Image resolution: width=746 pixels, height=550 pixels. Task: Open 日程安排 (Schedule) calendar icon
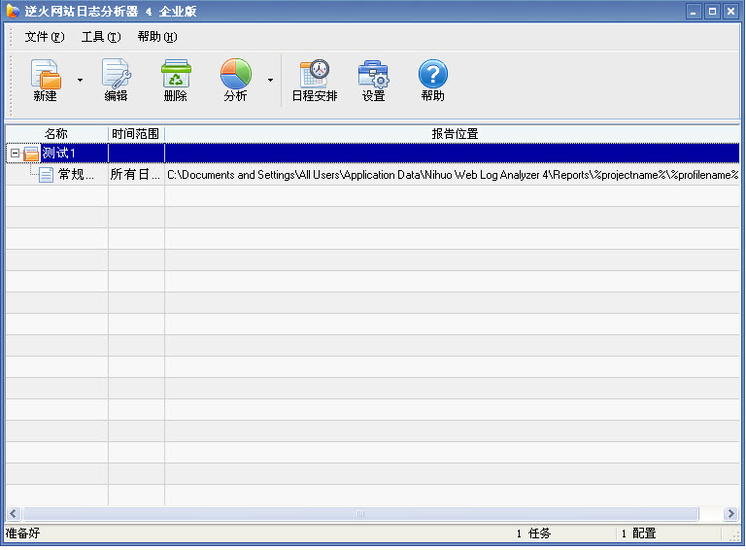[x=314, y=74]
